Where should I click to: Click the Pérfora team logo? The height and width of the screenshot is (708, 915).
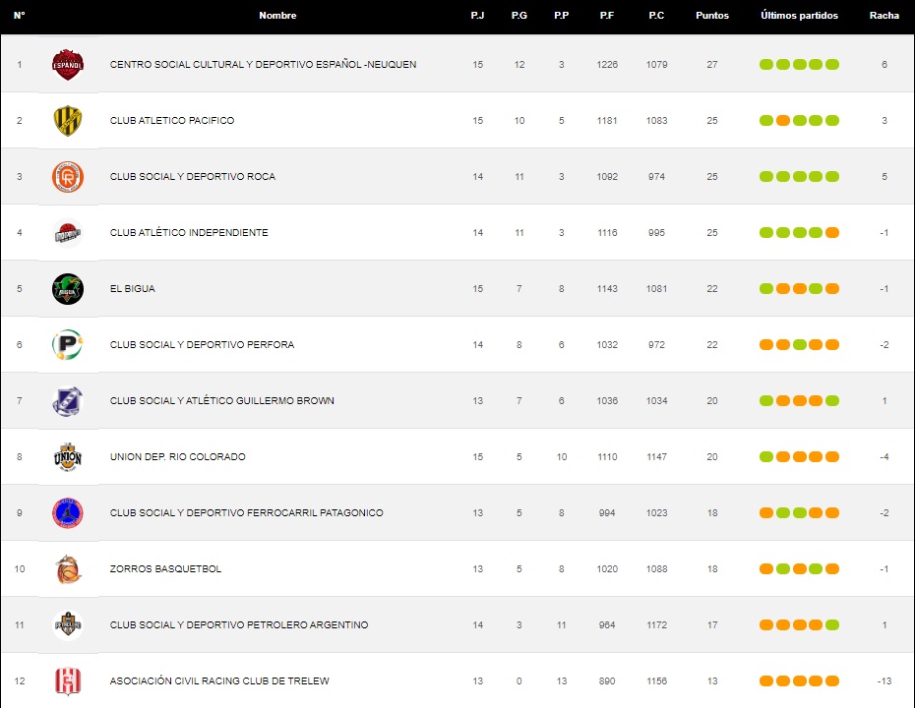pos(67,345)
